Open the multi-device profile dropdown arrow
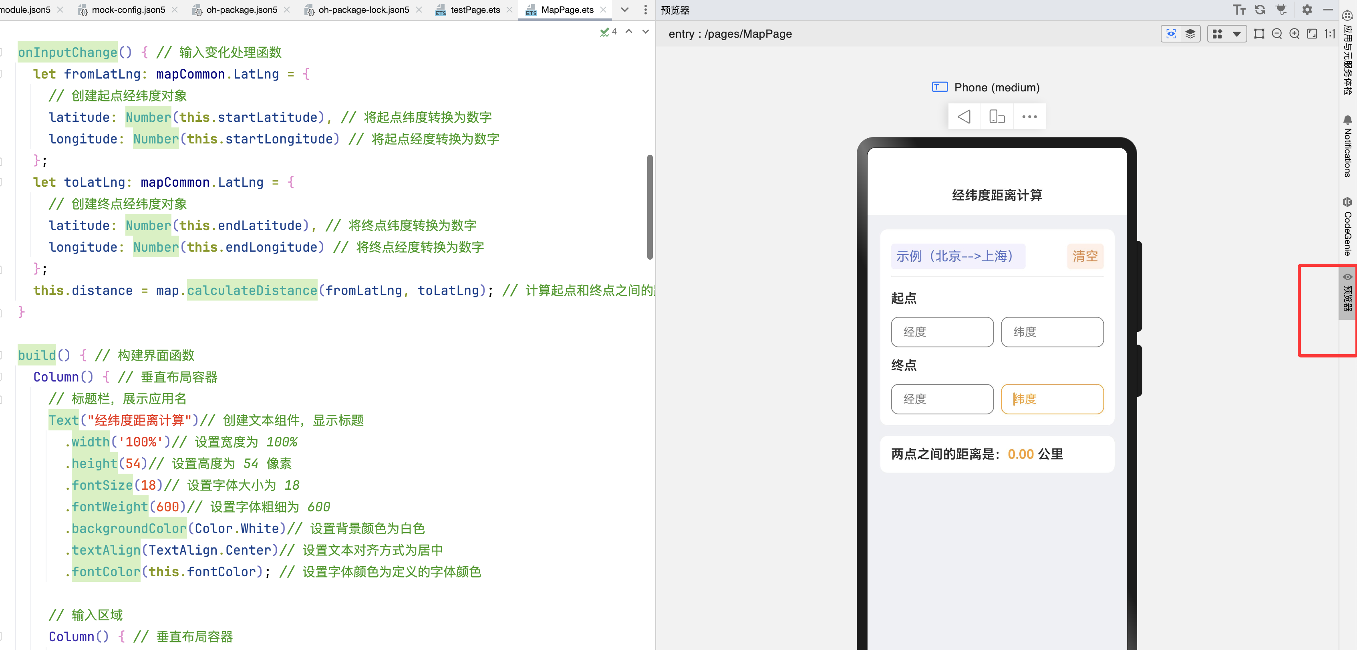 (x=1236, y=34)
